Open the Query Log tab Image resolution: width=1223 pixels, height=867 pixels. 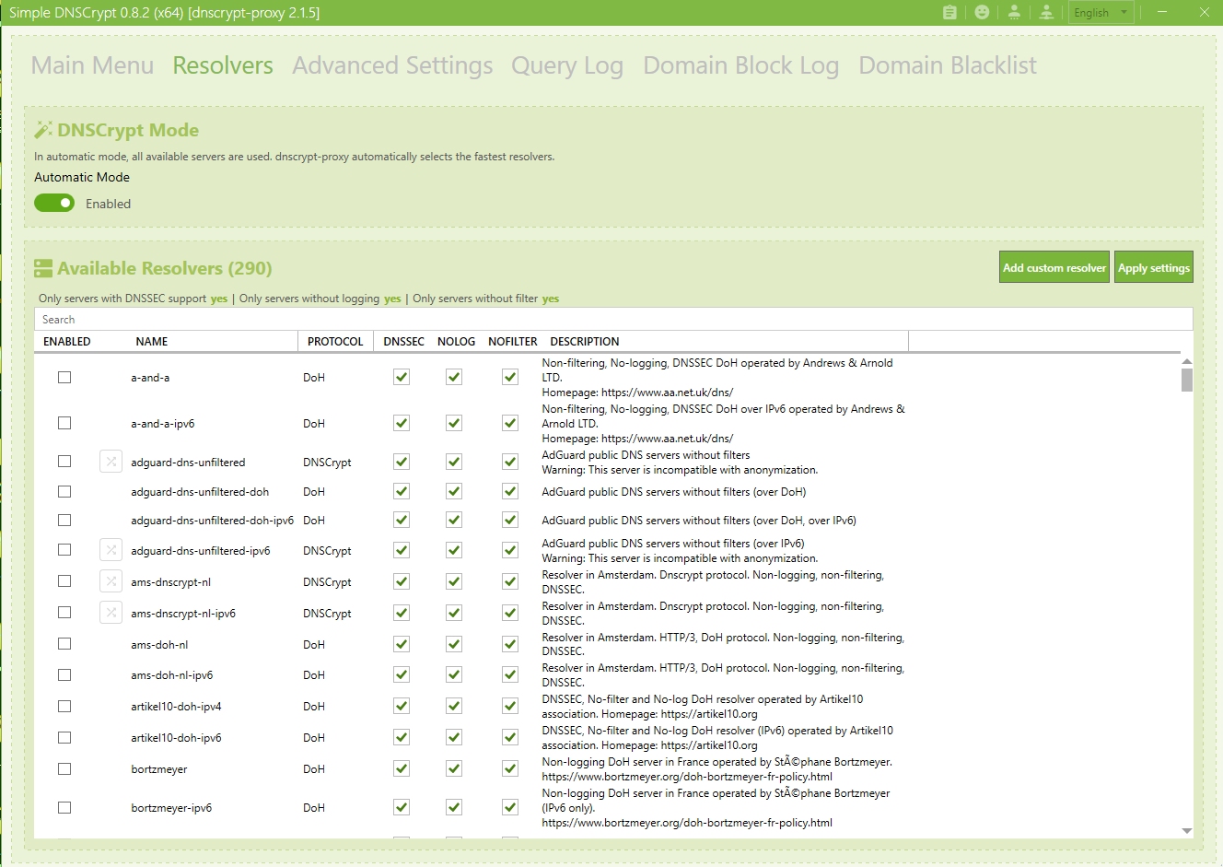click(567, 65)
